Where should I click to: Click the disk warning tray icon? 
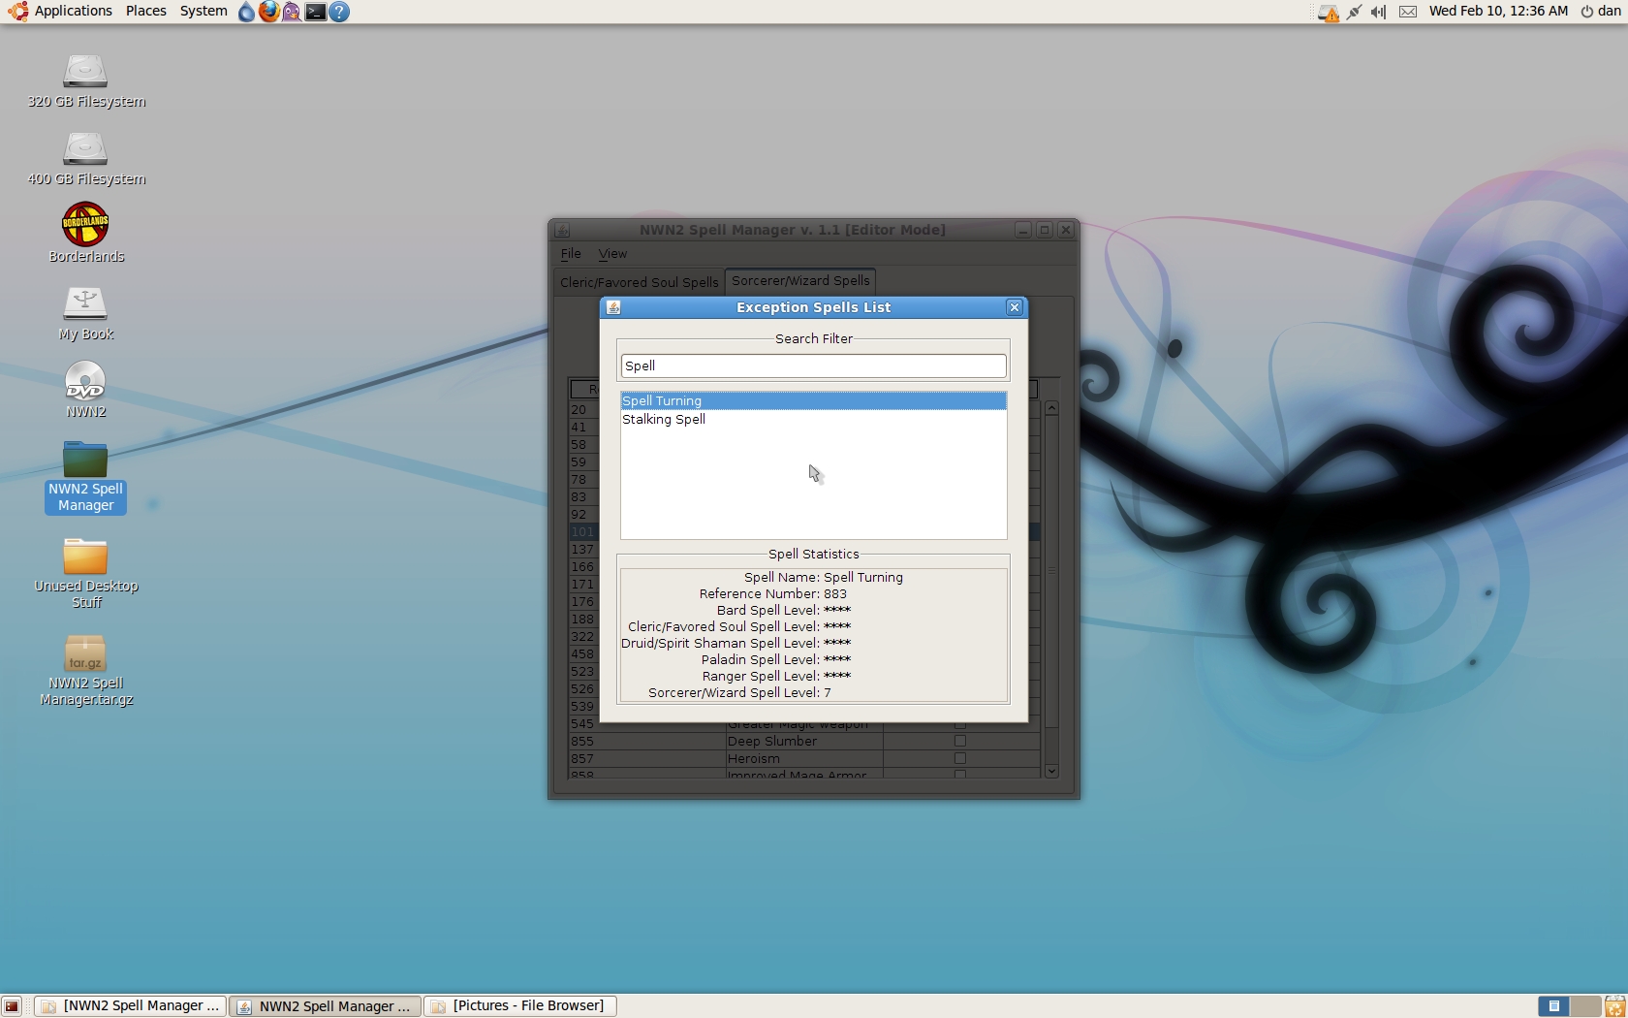pos(1328,13)
